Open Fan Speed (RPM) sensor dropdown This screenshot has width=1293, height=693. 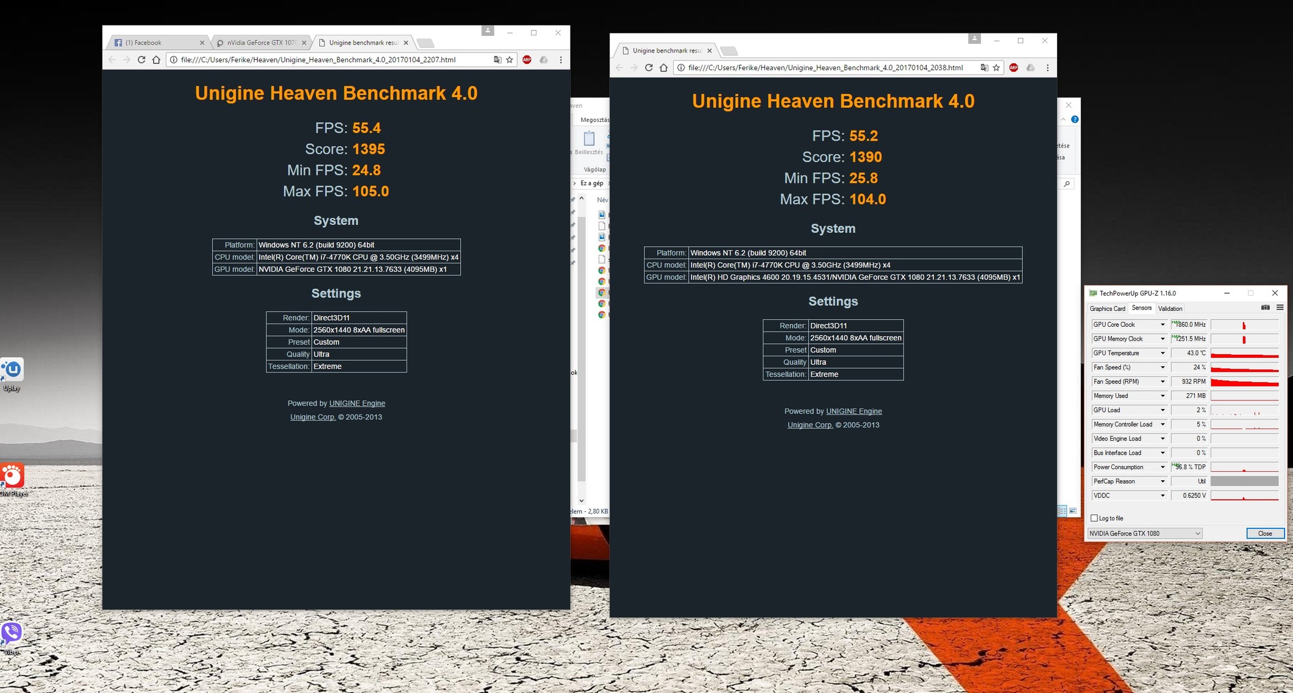click(x=1163, y=382)
